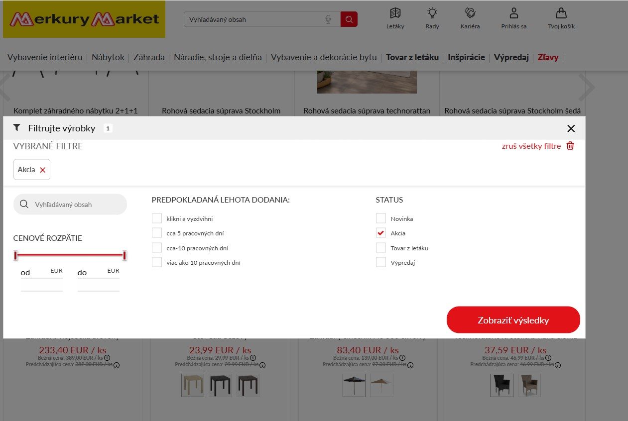The width and height of the screenshot is (628, 421).
Task: Click the right price range slider handle
Action: pyautogui.click(x=125, y=255)
